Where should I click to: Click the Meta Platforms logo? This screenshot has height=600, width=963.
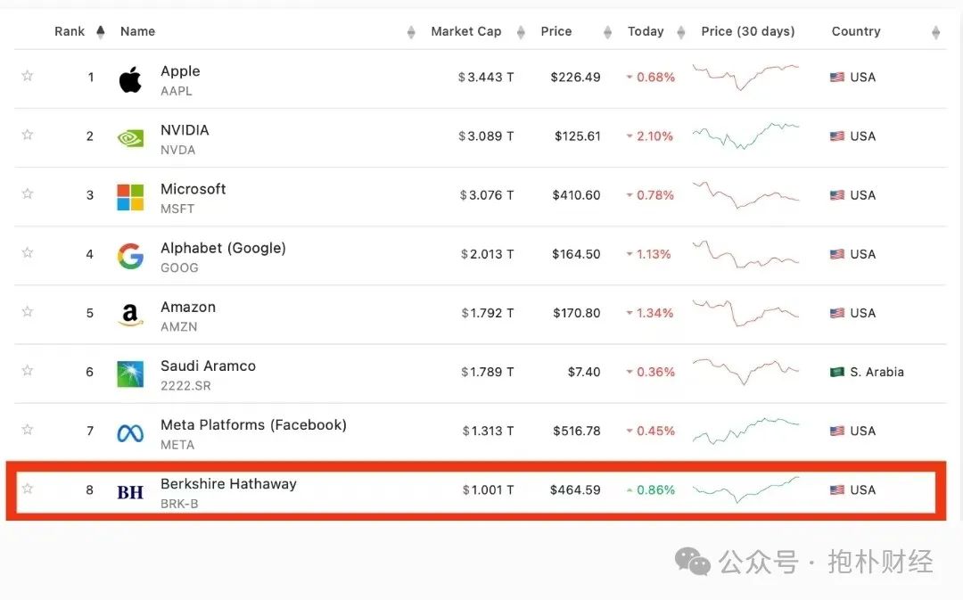pyautogui.click(x=130, y=433)
